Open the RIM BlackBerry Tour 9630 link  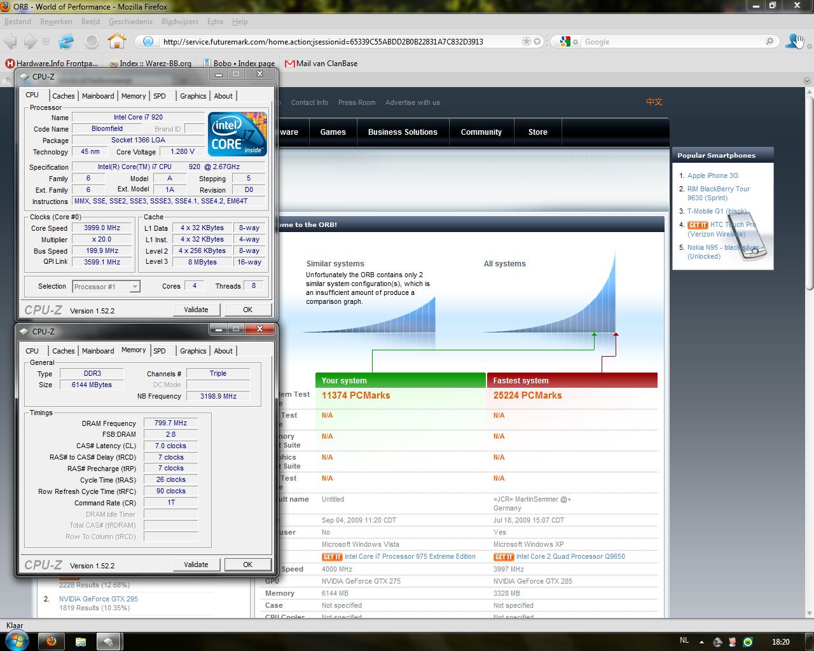click(719, 193)
